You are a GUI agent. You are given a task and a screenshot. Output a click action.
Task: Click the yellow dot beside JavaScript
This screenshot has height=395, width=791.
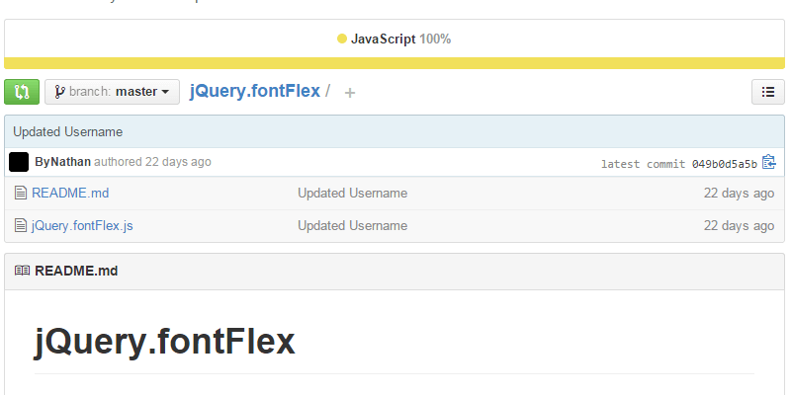coord(342,39)
